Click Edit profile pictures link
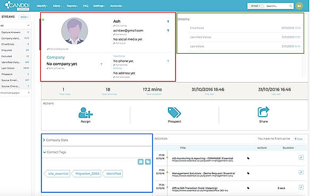Viewport: 310px width, 196px height. 58,49
